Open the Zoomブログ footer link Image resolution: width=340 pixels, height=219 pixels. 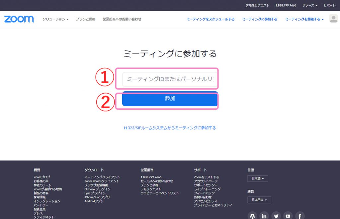point(42,177)
